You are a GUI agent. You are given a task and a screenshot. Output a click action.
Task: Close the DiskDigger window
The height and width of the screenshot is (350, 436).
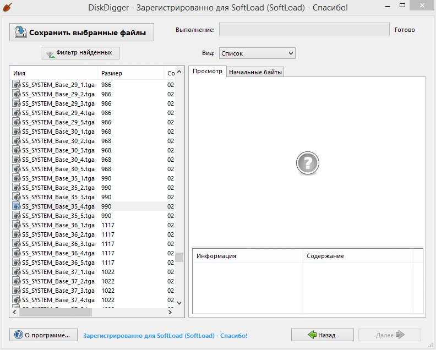pos(422,5)
